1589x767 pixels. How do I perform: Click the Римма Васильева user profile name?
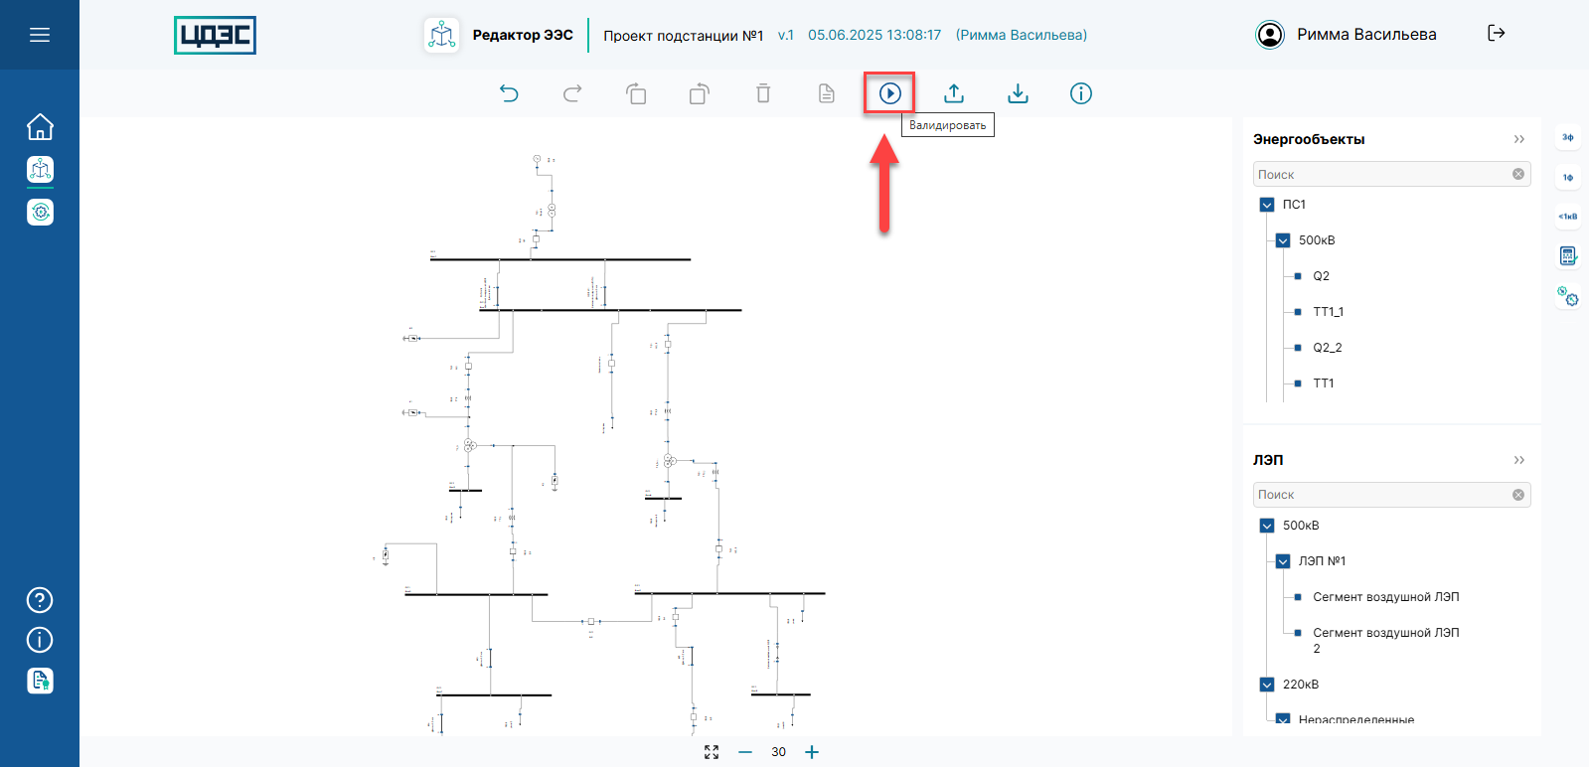pos(1365,35)
